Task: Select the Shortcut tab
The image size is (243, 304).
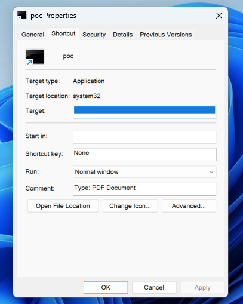Action: tap(63, 33)
